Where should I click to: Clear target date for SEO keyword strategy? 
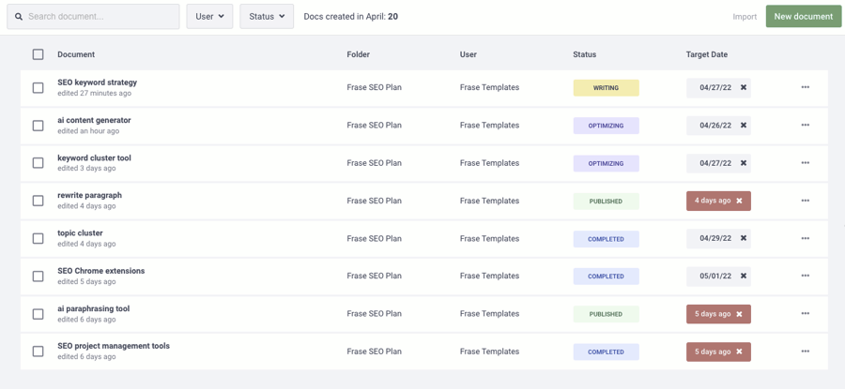pos(744,88)
